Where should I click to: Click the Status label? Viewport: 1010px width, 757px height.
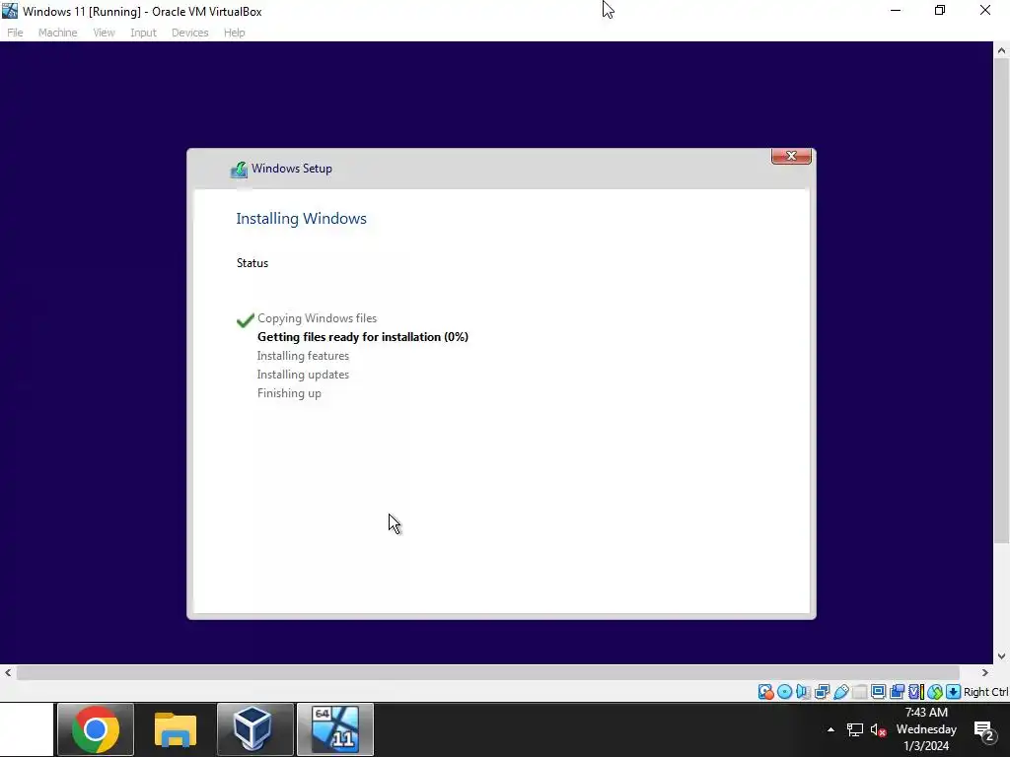click(x=252, y=262)
